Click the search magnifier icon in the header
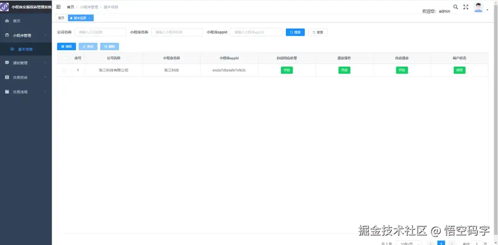 click(456, 7)
